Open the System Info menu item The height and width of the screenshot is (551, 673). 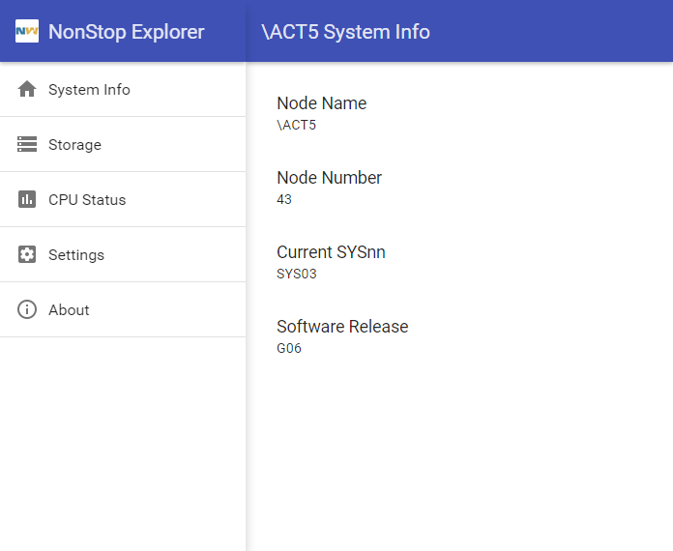point(89,90)
